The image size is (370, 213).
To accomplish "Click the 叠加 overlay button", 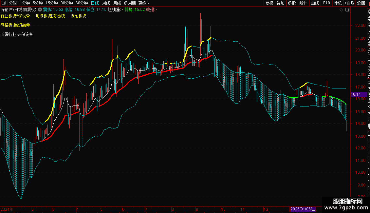I will click(x=280, y=3).
